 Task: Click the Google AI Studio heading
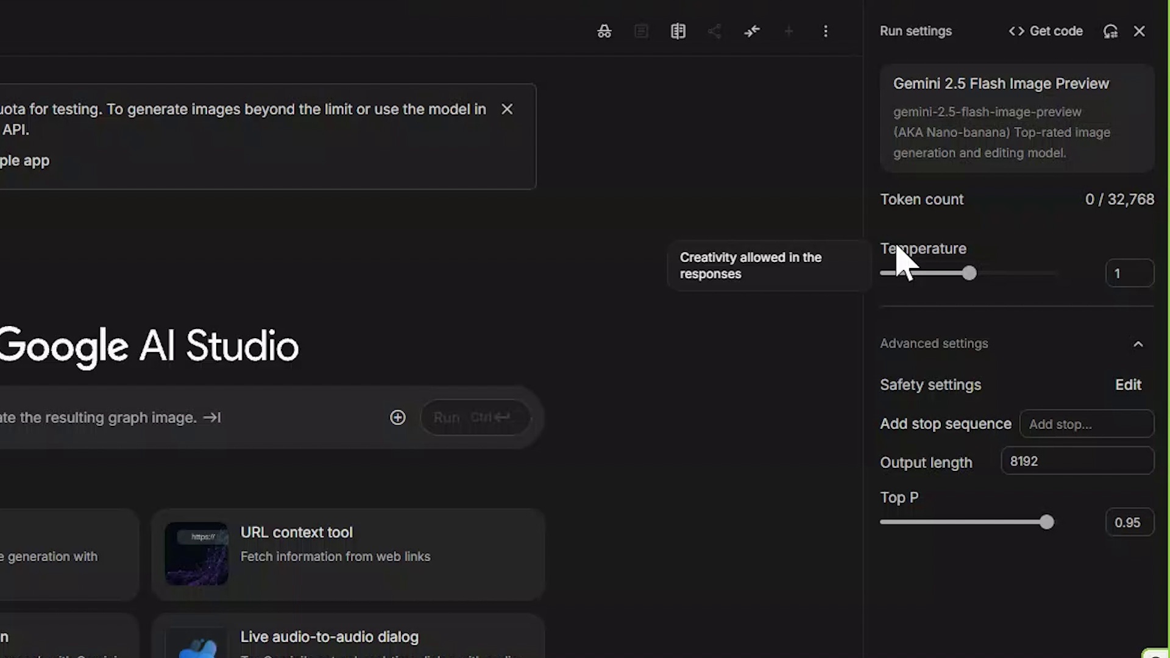coord(149,347)
